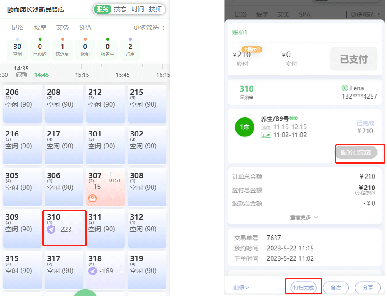
Task: Open room 206 card
Action: click(x=23, y=103)
